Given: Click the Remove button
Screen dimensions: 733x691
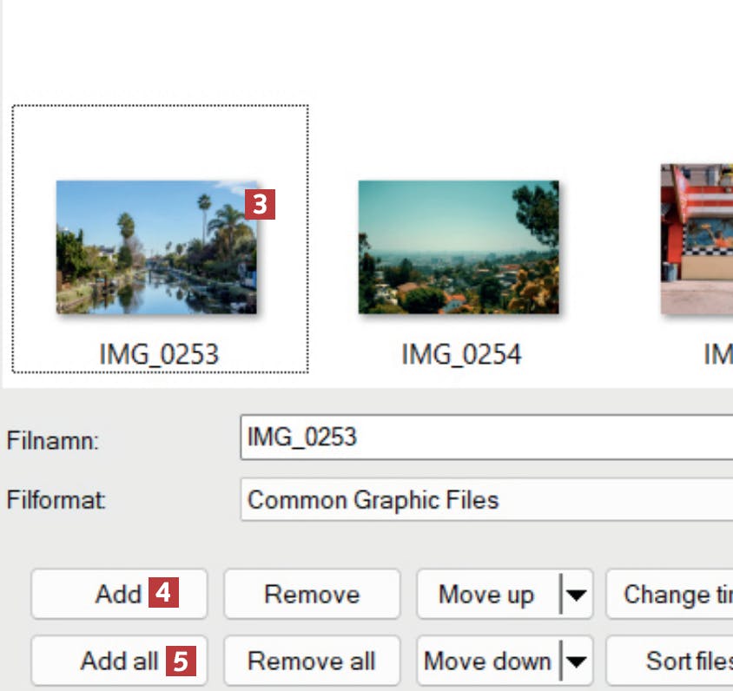Looking at the screenshot, I should pos(312,595).
